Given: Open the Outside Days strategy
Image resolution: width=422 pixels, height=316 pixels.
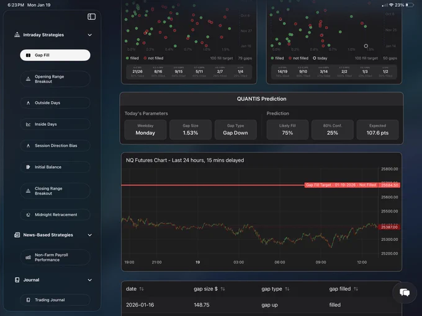Looking at the screenshot, I should pos(55,103).
